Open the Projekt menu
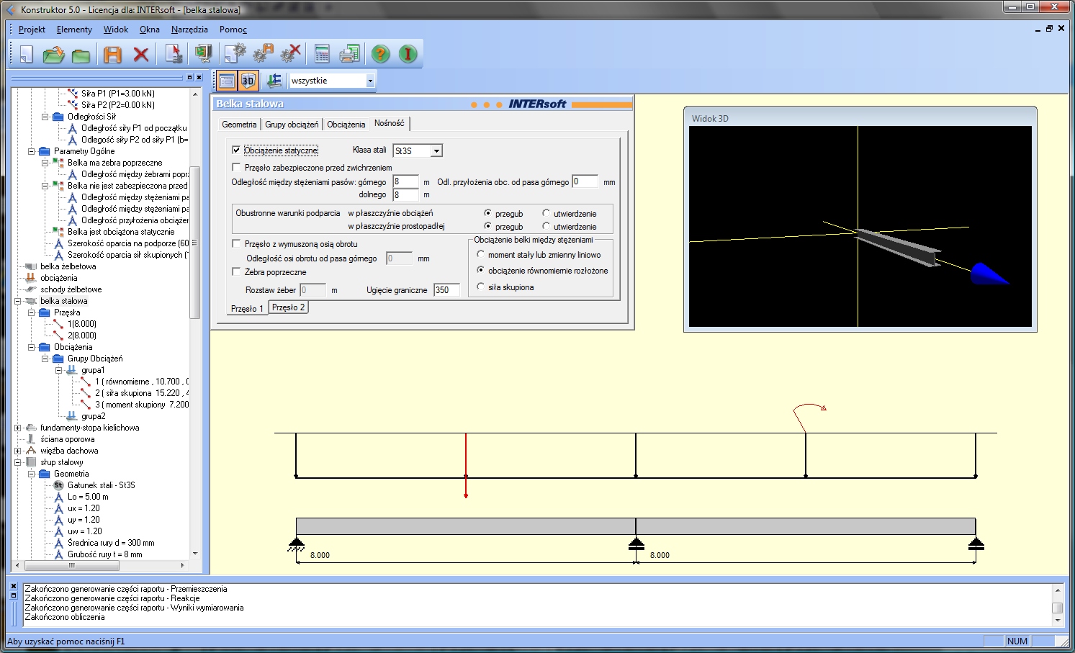The width and height of the screenshot is (1075, 653). [32, 30]
